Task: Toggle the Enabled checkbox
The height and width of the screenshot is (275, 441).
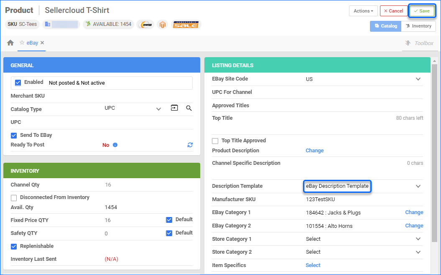Action: pyautogui.click(x=18, y=83)
